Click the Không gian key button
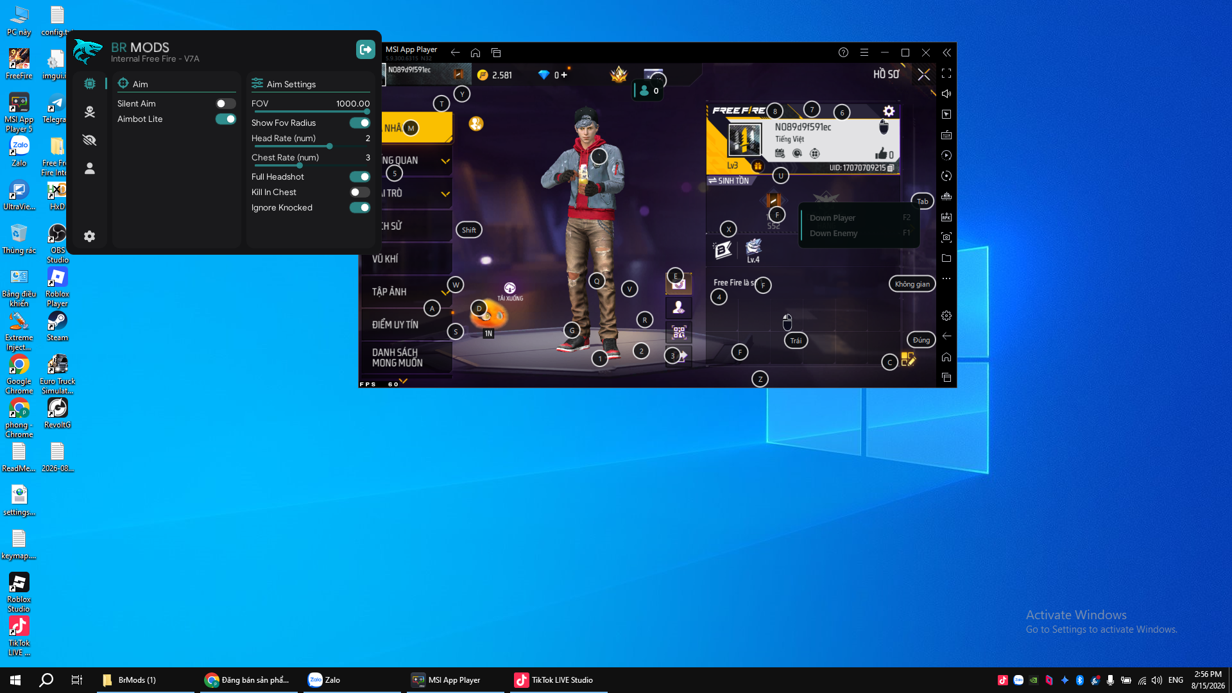Image resolution: width=1232 pixels, height=693 pixels. pos(912,284)
